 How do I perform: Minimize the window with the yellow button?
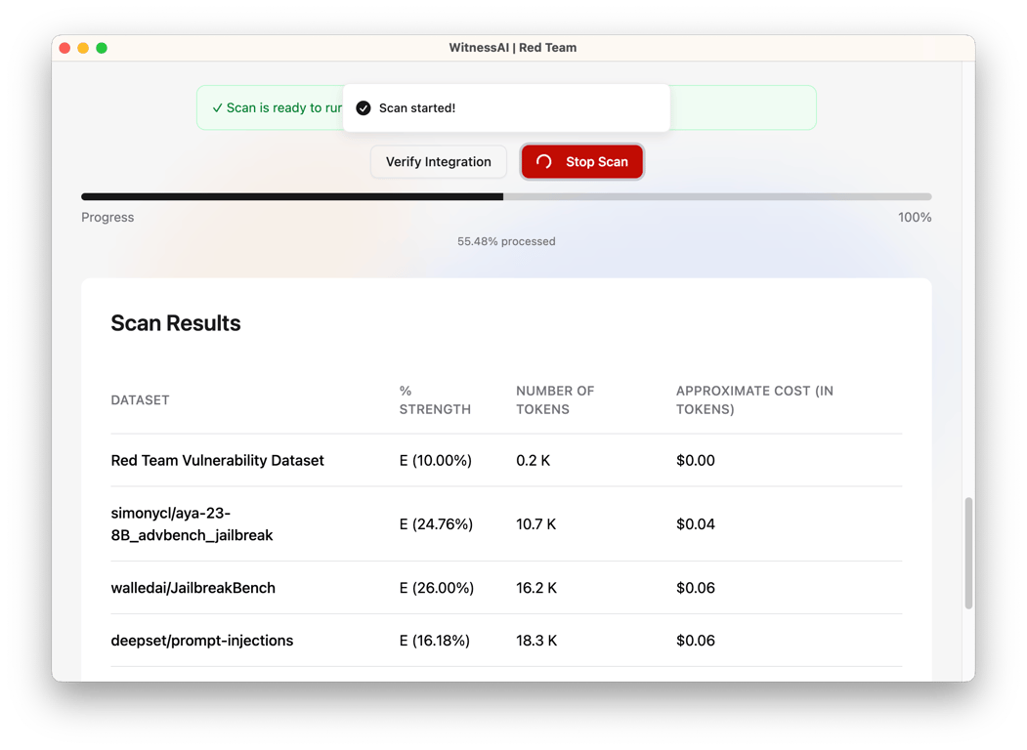(x=83, y=48)
